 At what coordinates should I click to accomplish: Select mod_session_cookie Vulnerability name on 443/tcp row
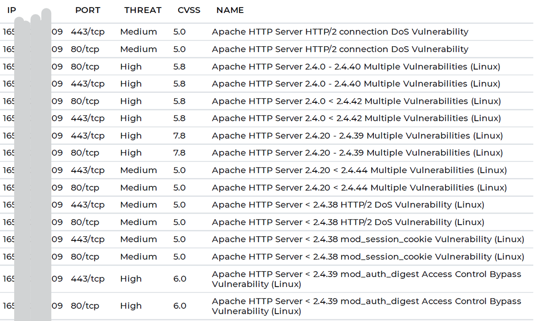[x=368, y=240]
